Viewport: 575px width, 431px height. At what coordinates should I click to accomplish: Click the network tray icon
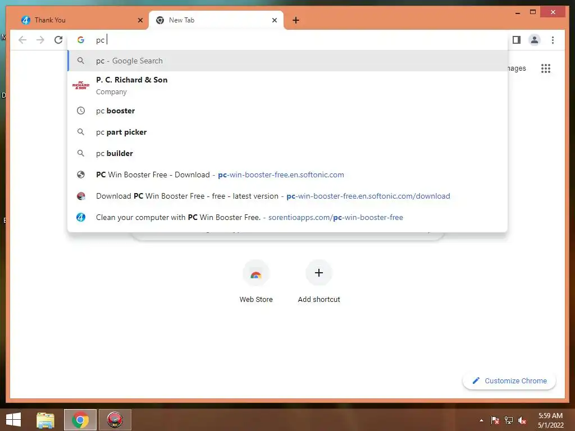(x=509, y=420)
